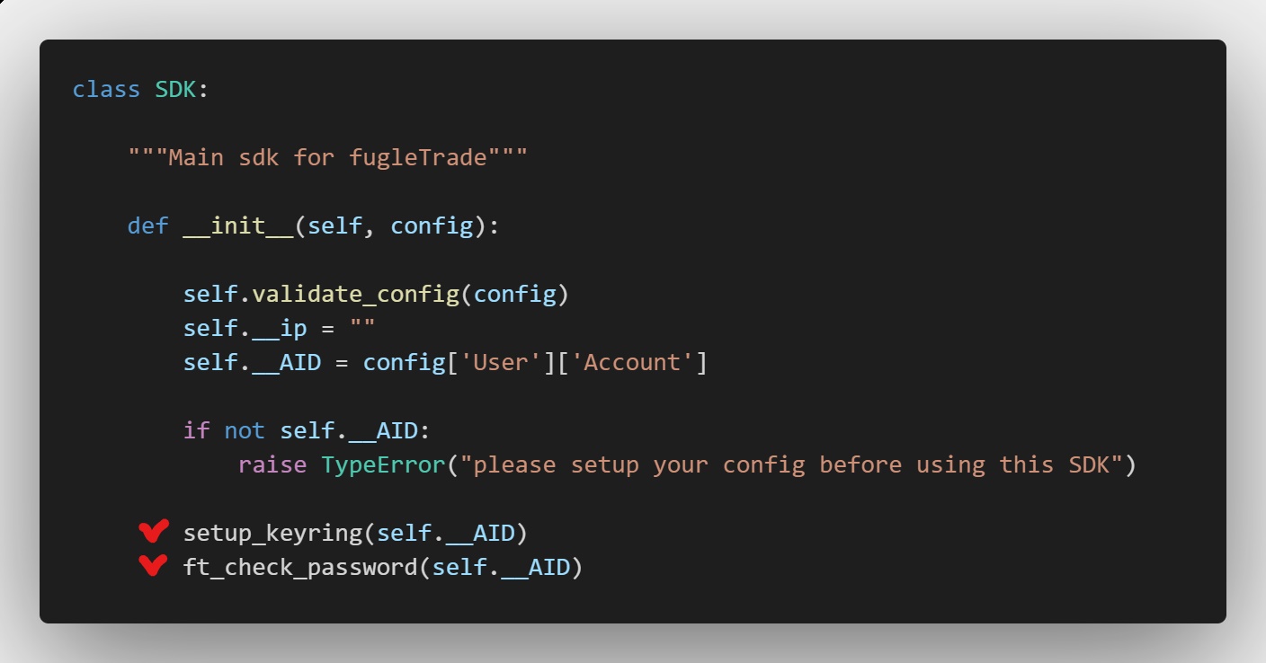Click the red checkmark beside ft_check_password
The image size is (1266, 663).
(x=154, y=566)
